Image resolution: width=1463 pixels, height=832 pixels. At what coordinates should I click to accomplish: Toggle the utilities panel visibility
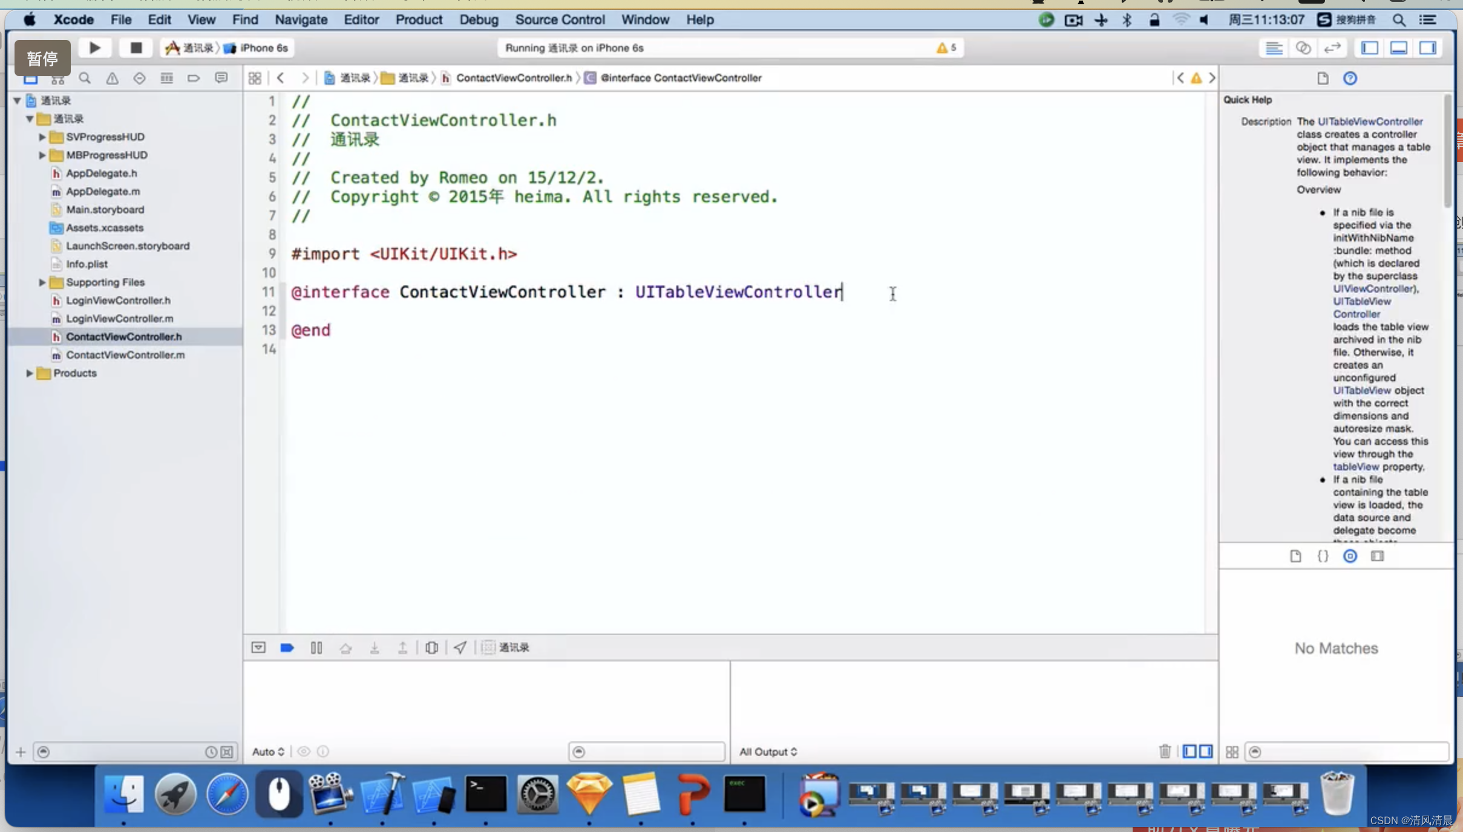click(x=1427, y=48)
